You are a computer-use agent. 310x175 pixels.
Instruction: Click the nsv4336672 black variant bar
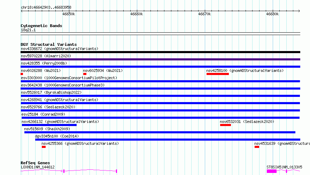[160, 52]
